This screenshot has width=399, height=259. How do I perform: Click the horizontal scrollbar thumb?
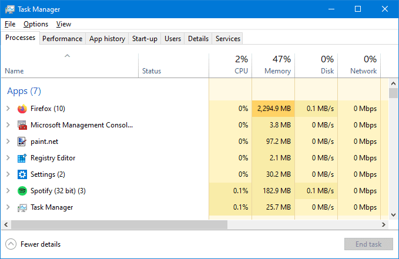tap(119, 225)
